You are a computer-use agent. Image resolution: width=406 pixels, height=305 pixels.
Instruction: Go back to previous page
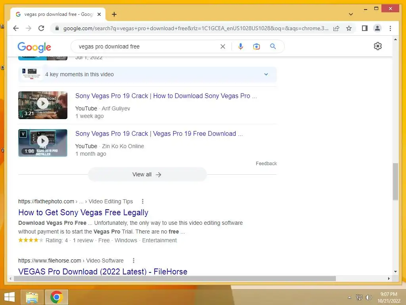tap(16, 28)
